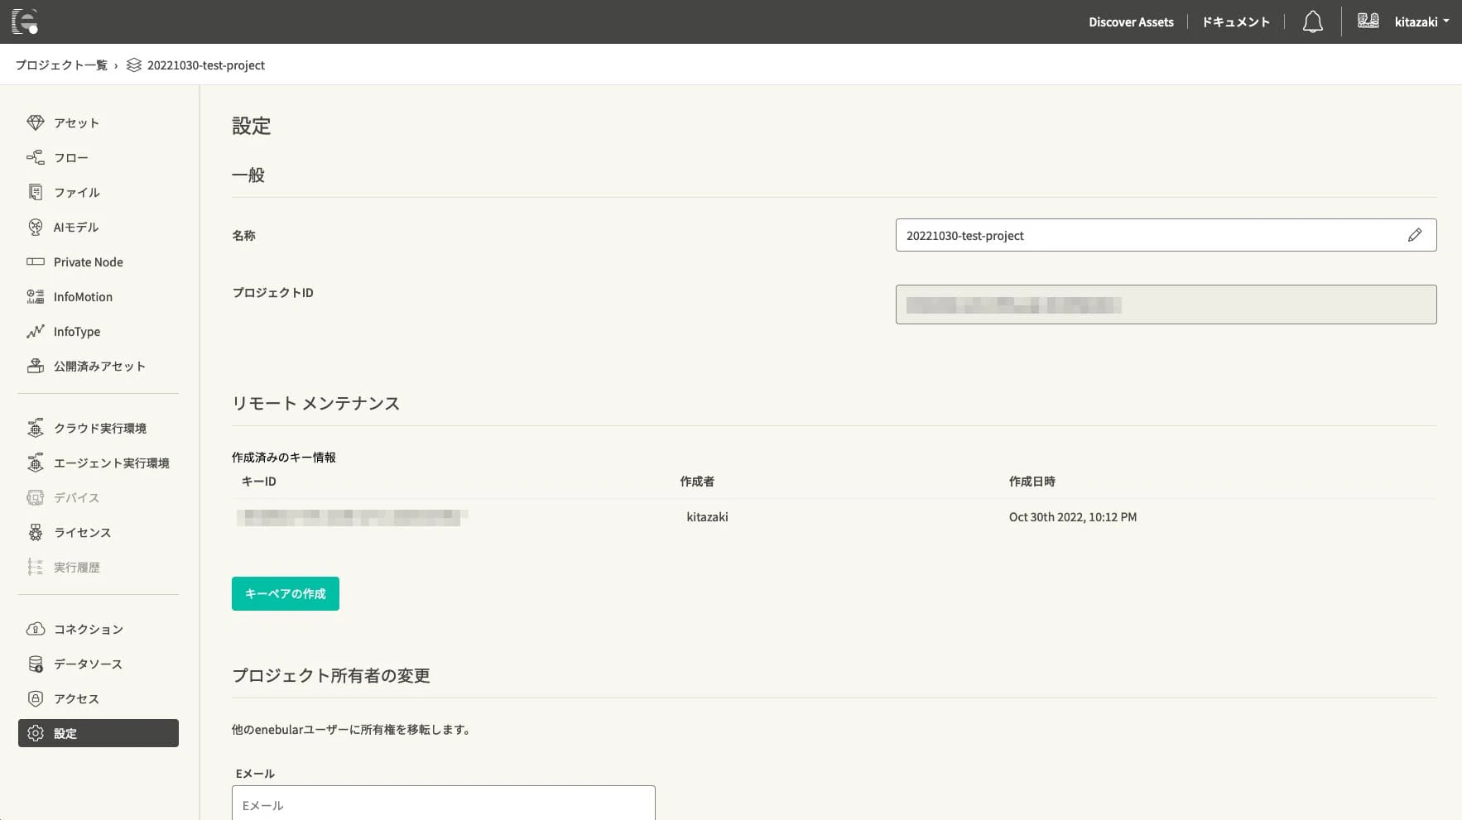Click the asset diamond icon in sidebar
Viewport: 1462px width, 820px height.
point(35,122)
